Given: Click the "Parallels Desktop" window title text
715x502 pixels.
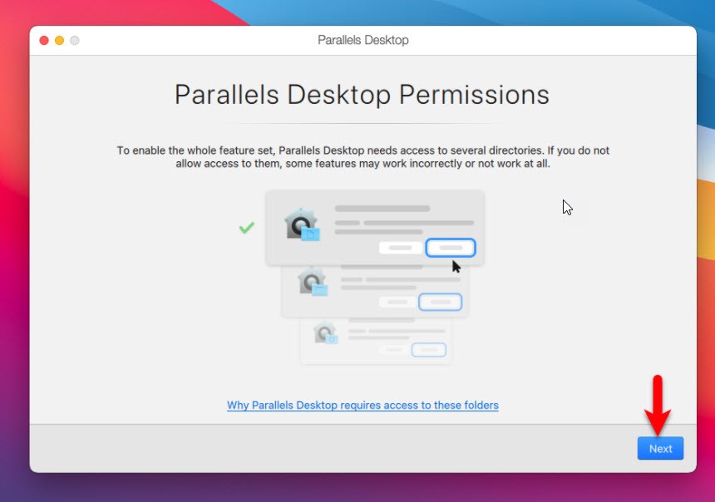Looking at the screenshot, I should (x=363, y=40).
